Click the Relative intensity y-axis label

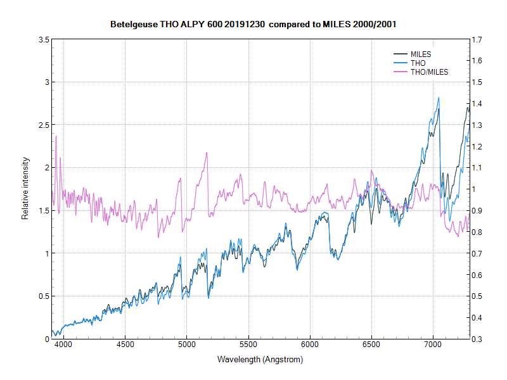tap(25, 189)
